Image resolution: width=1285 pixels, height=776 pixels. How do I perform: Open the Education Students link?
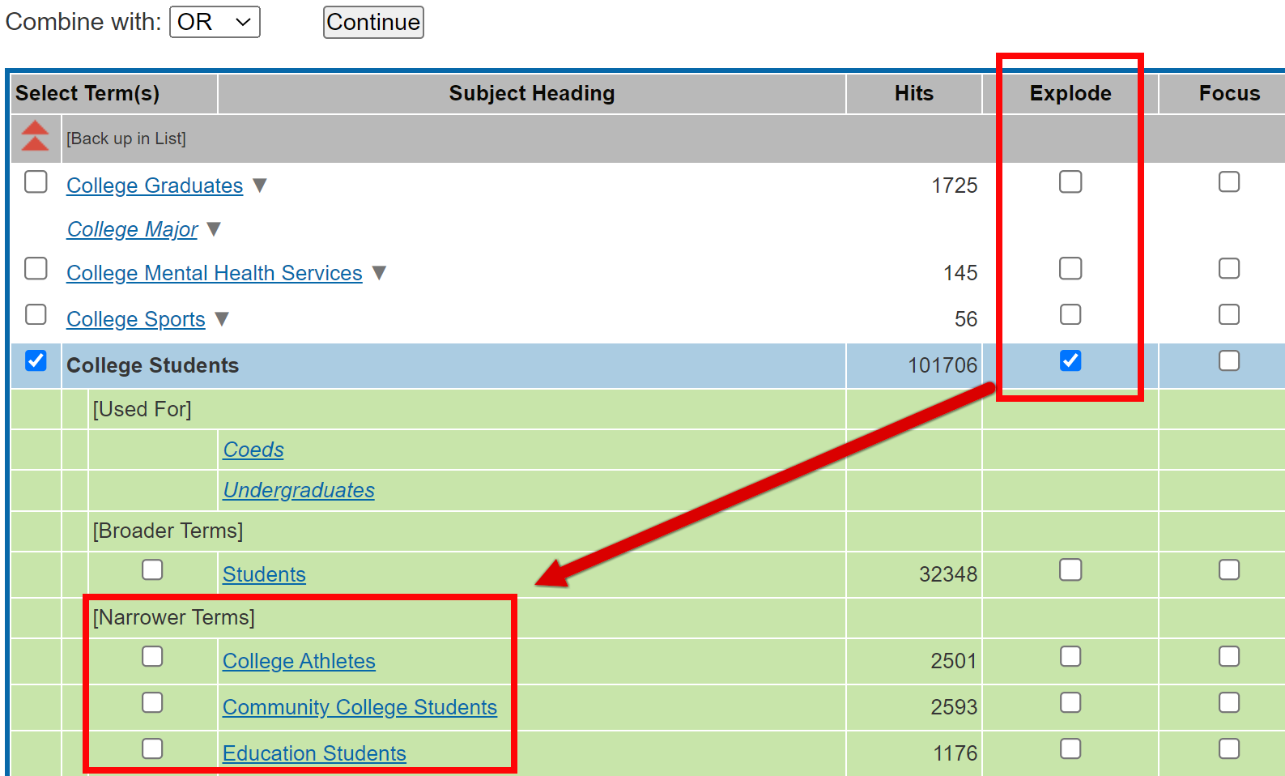[x=314, y=753]
